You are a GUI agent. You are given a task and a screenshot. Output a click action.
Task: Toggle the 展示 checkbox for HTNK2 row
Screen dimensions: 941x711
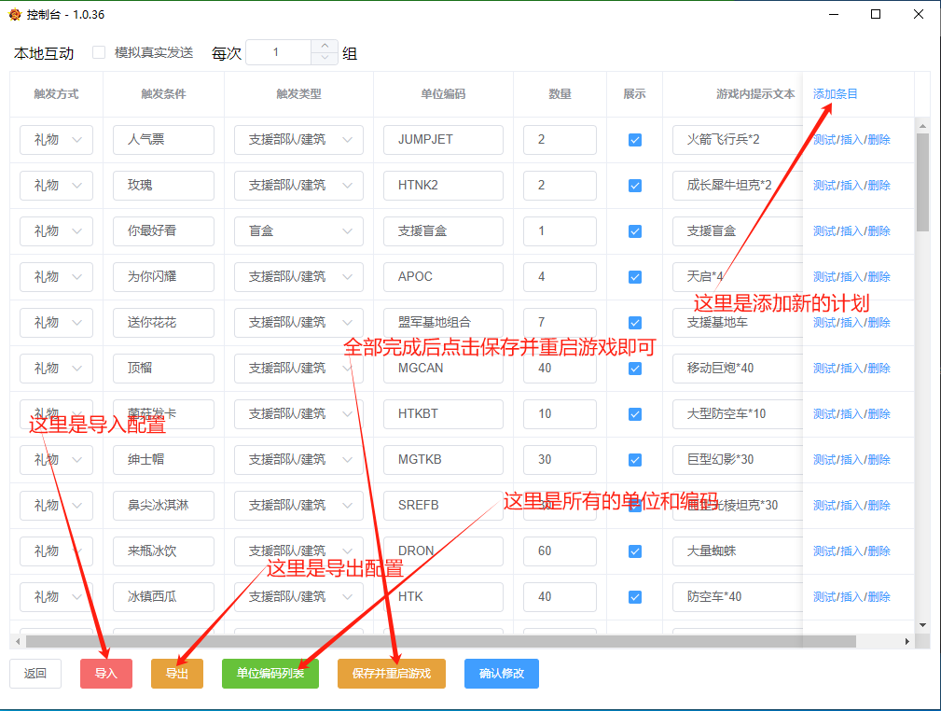click(634, 186)
